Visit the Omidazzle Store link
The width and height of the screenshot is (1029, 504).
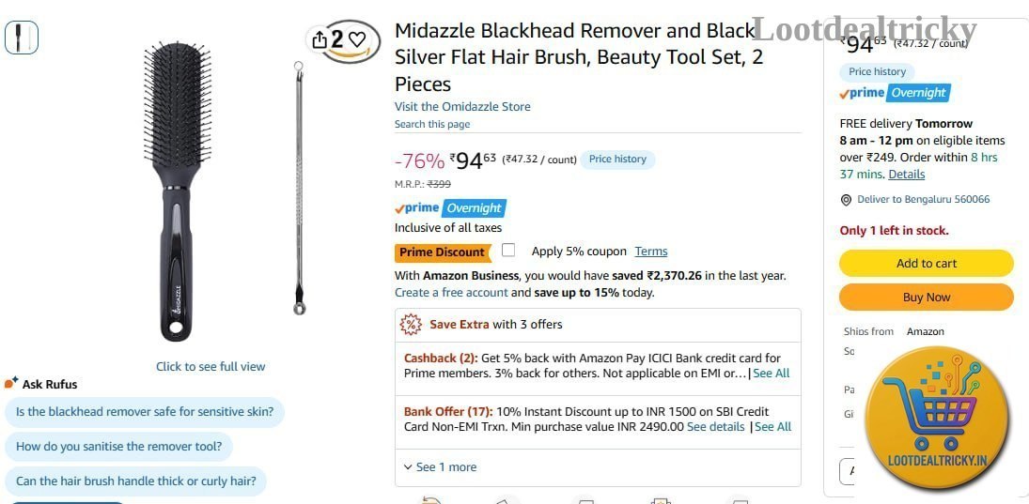[x=462, y=107]
